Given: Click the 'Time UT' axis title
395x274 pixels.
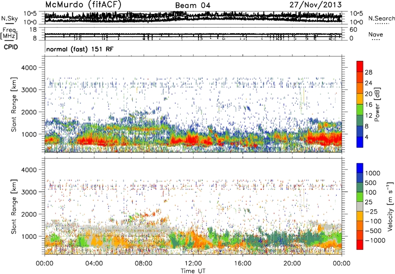Looking at the screenshot, I should tap(193, 271).
